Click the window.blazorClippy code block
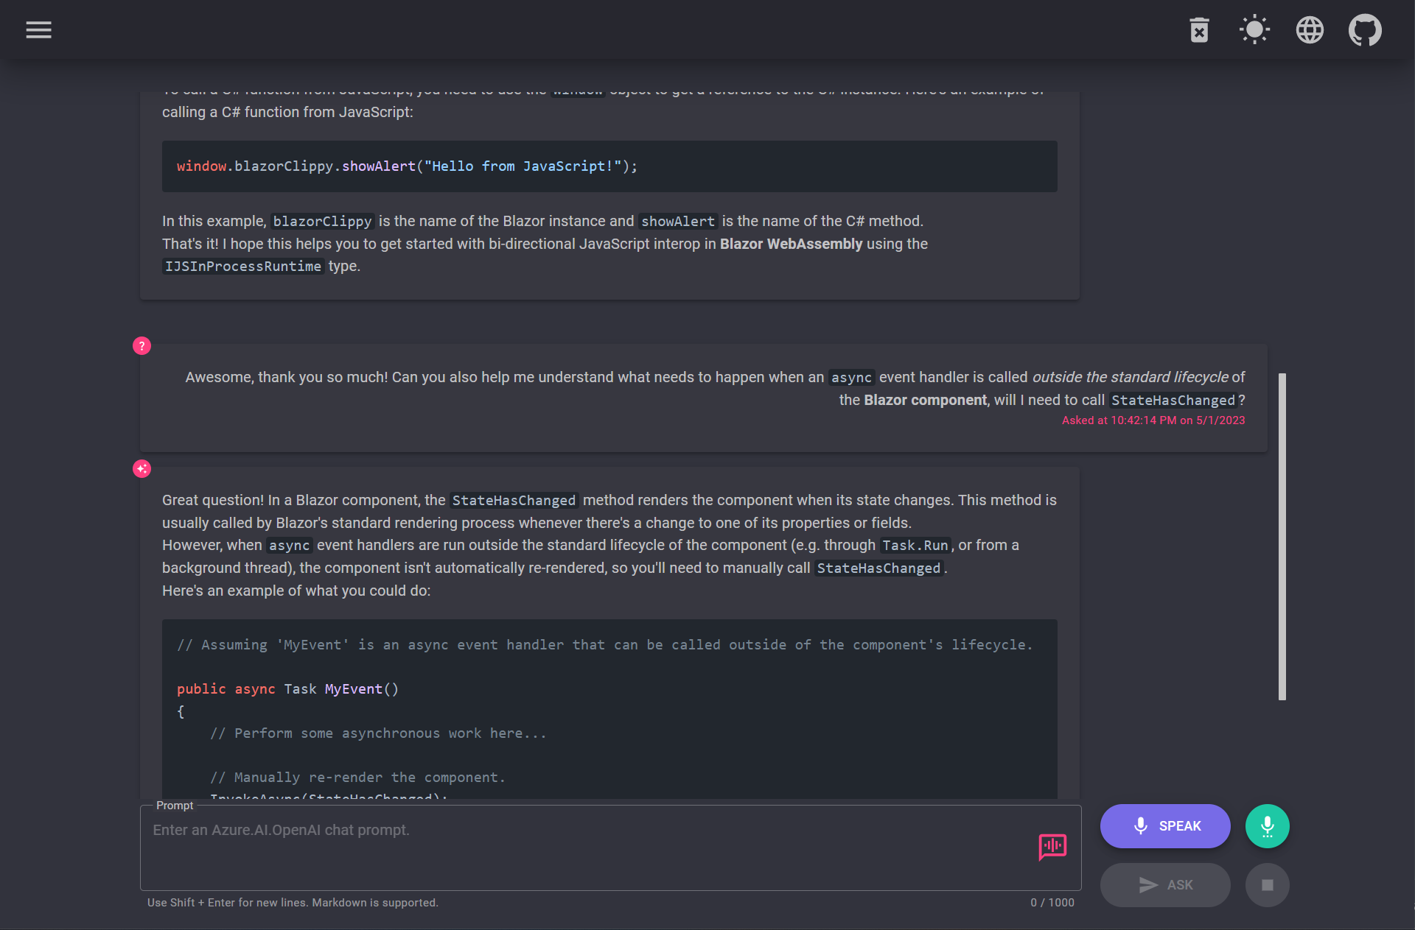Viewport: 1415px width, 930px height. coord(609,166)
